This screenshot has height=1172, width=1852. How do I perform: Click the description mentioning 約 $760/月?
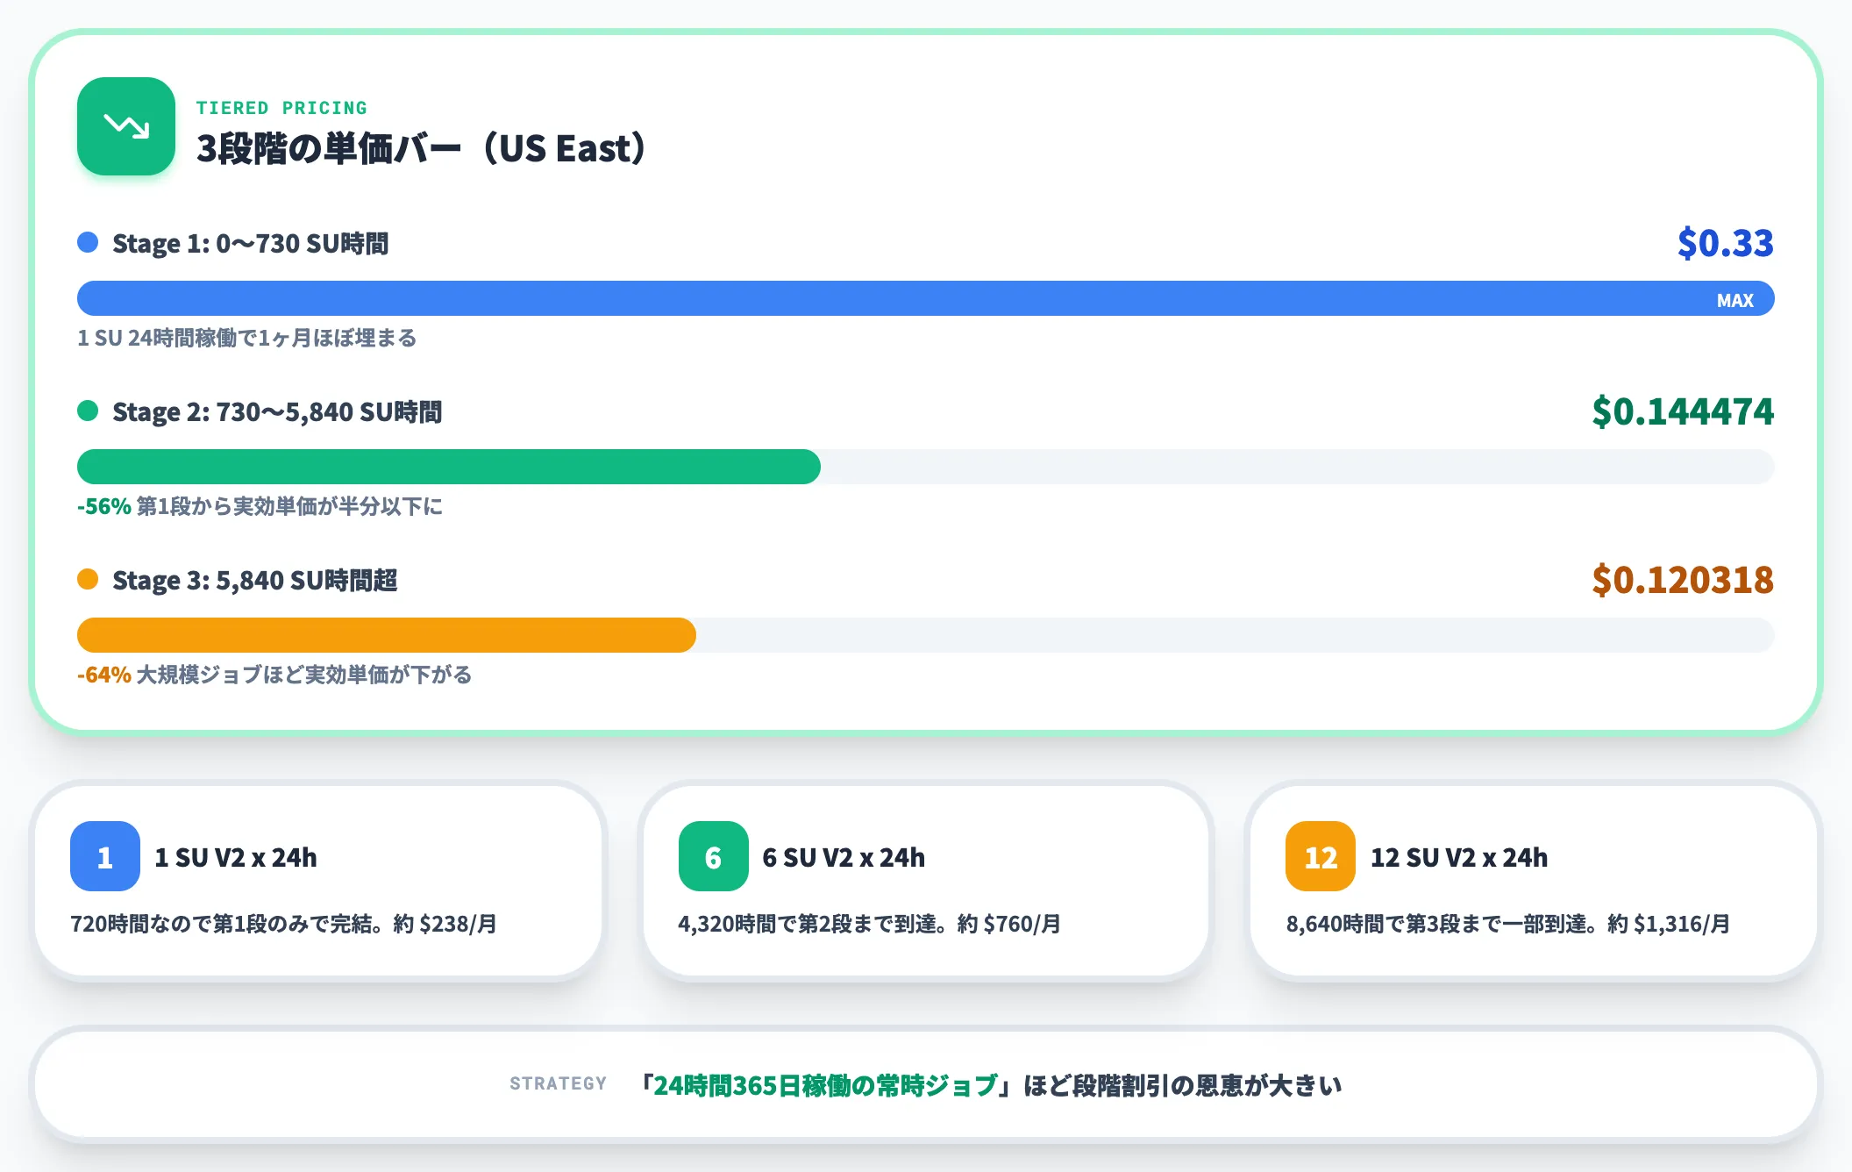870,924
